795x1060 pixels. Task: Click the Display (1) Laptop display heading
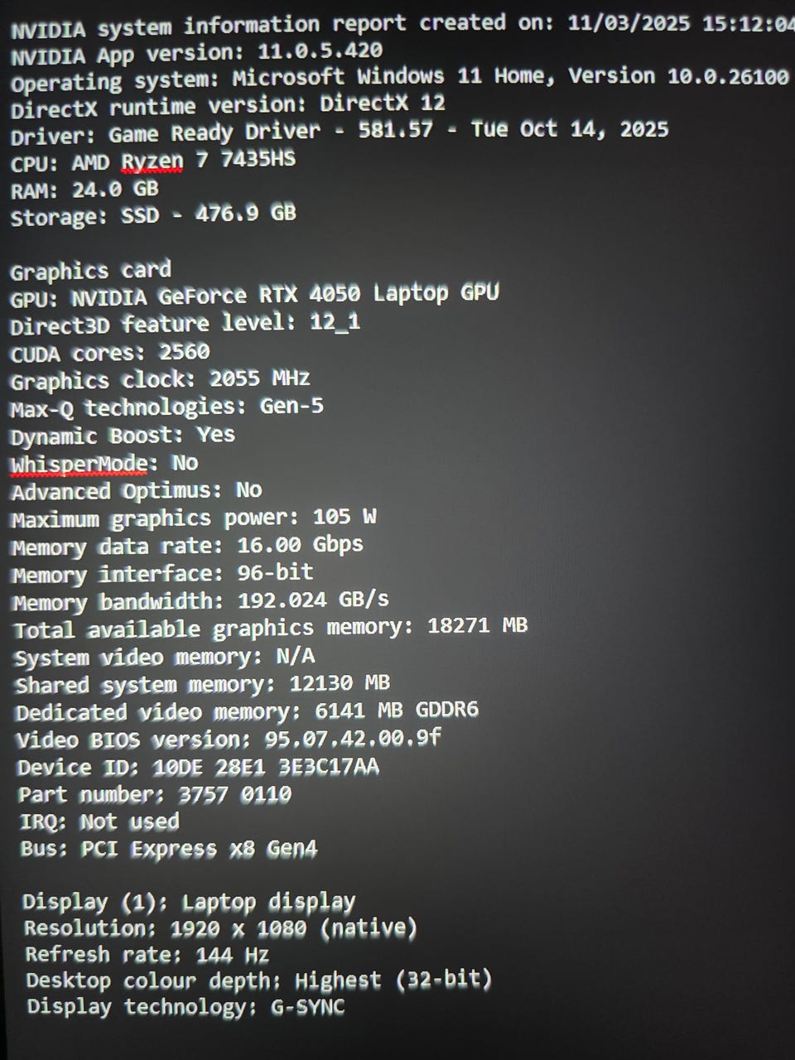click(x=189, y=902)
